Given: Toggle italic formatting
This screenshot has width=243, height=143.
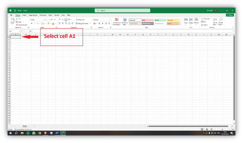Looking at the screenshot, I should click(x=34, y=24).
